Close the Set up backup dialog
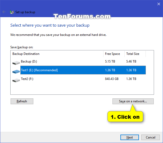The width and height of the screenshot is (163, 143). tap(159, 4)
